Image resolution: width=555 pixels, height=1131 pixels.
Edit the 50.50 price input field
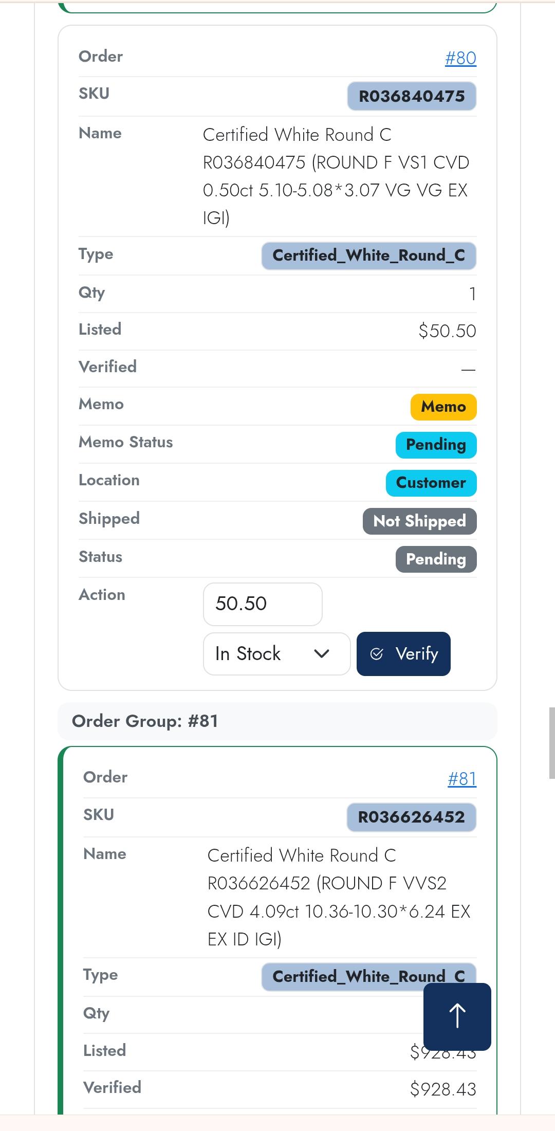click(263, 604)
